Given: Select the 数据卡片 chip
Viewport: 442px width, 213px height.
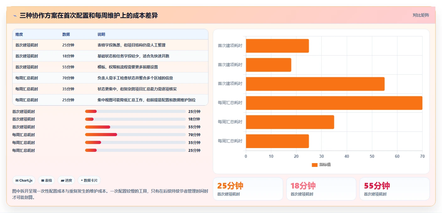Looking at the screenshot, I should tap(89, 180).
